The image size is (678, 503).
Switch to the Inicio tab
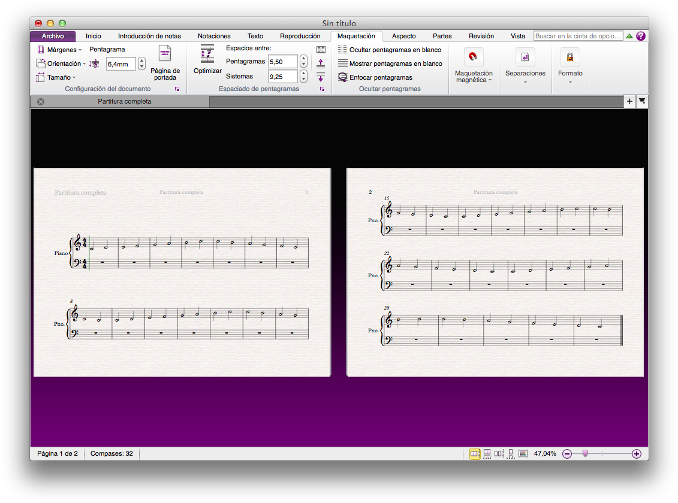coord(94,37)
